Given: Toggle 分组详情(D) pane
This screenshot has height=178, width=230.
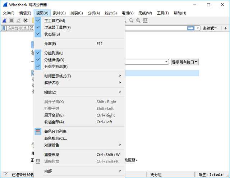Looking at the screenshot, I should [x=79, y=60].
